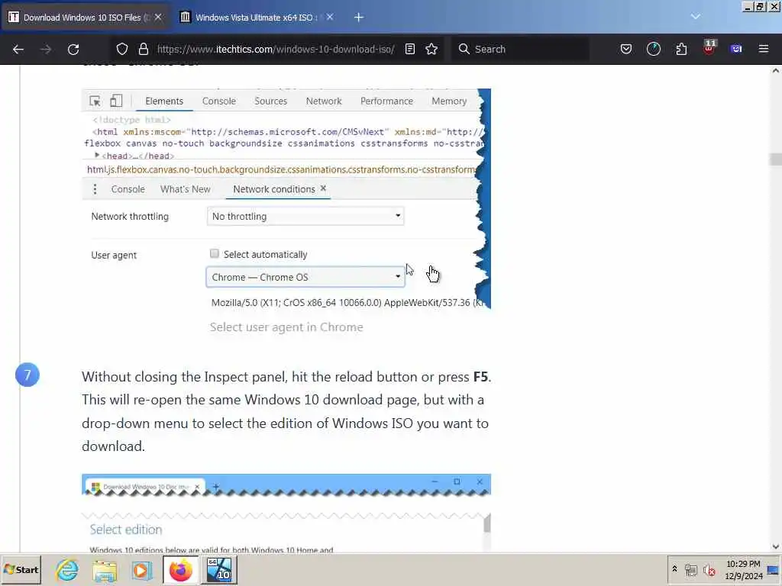Click the site security padlock icon
The height and width of the screenshot is (586, 782).
(144, 49)
